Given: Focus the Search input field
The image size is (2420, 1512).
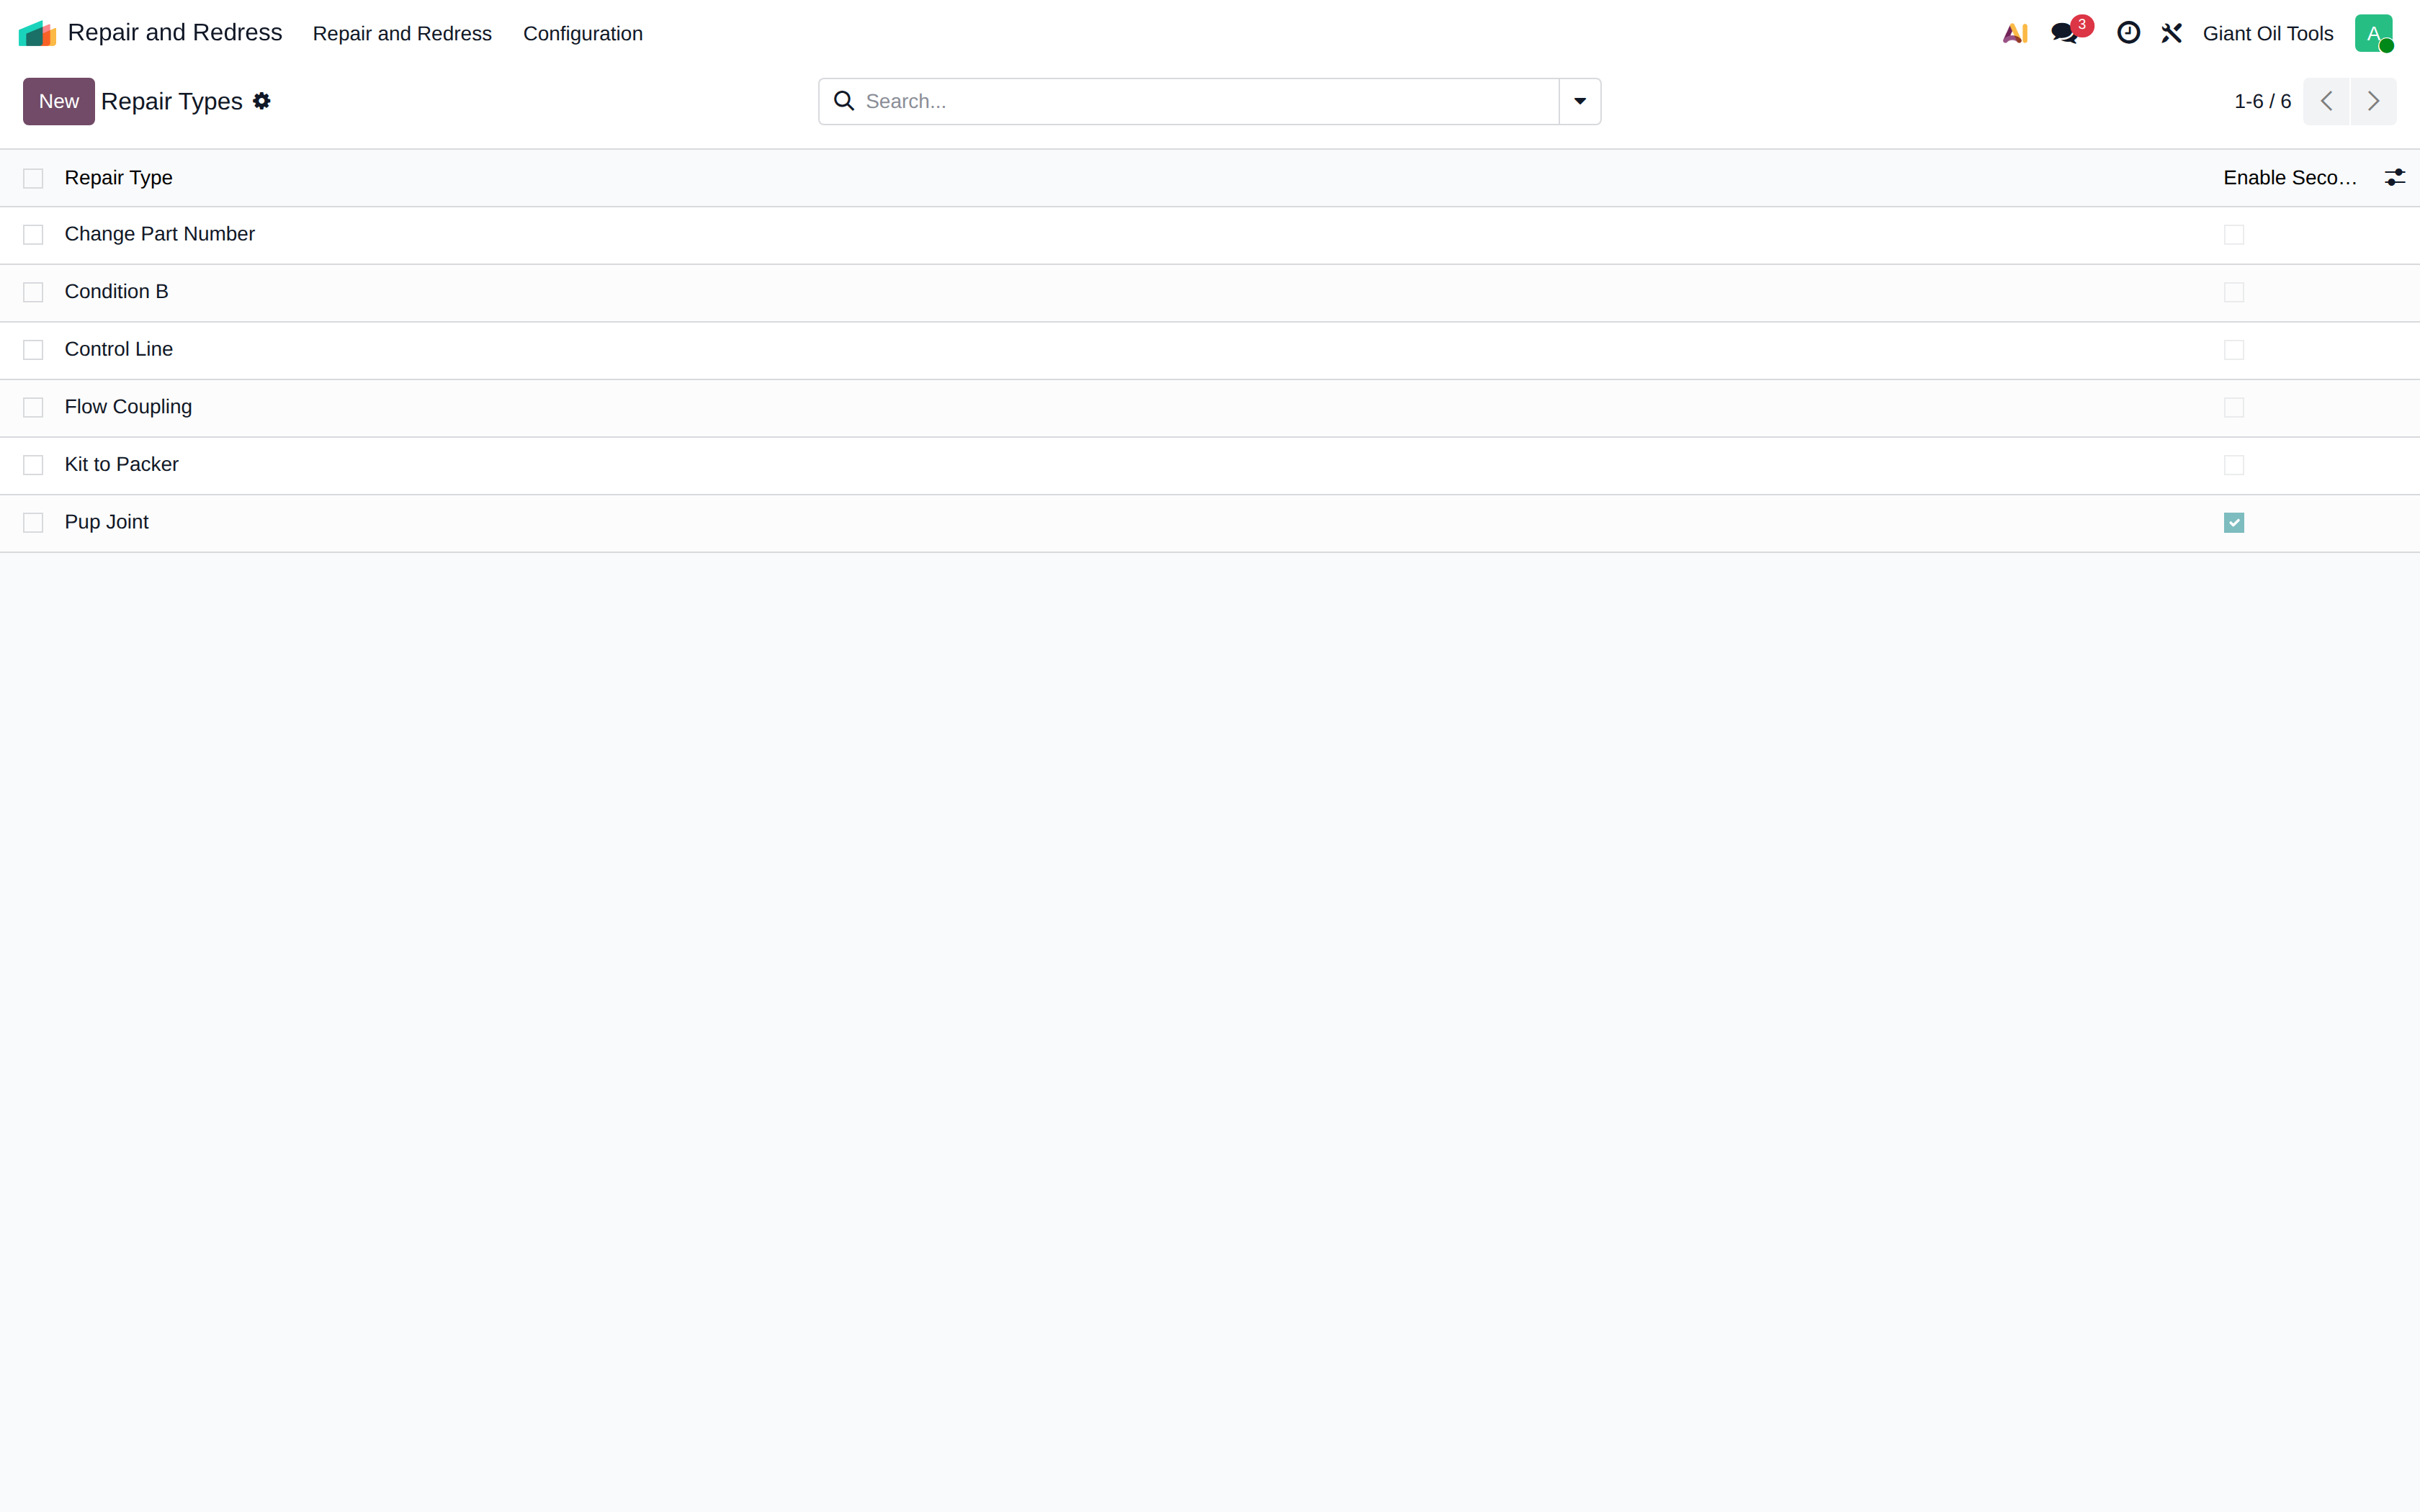Looking at the screenshot, I should tap(1207, 101).
